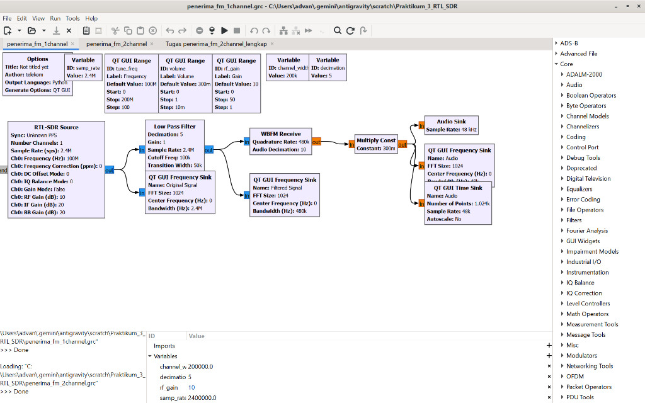Reload the block library
This screenshot has height=403, width=645.
click(x=350, y=30)
